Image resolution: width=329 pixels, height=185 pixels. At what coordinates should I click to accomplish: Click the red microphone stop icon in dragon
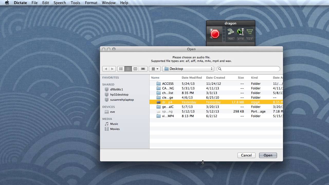[215, 34]
